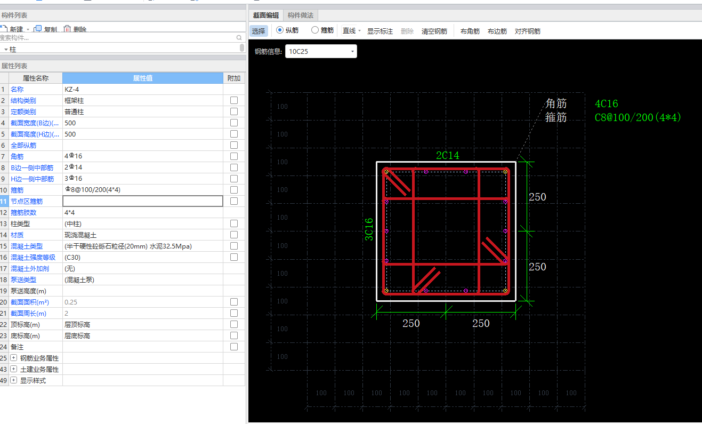Image resolution: width=702 pixels, height=424 pixels.
Task: Click 清空钢筋 to clear rebar
Action: pos(434,31)
